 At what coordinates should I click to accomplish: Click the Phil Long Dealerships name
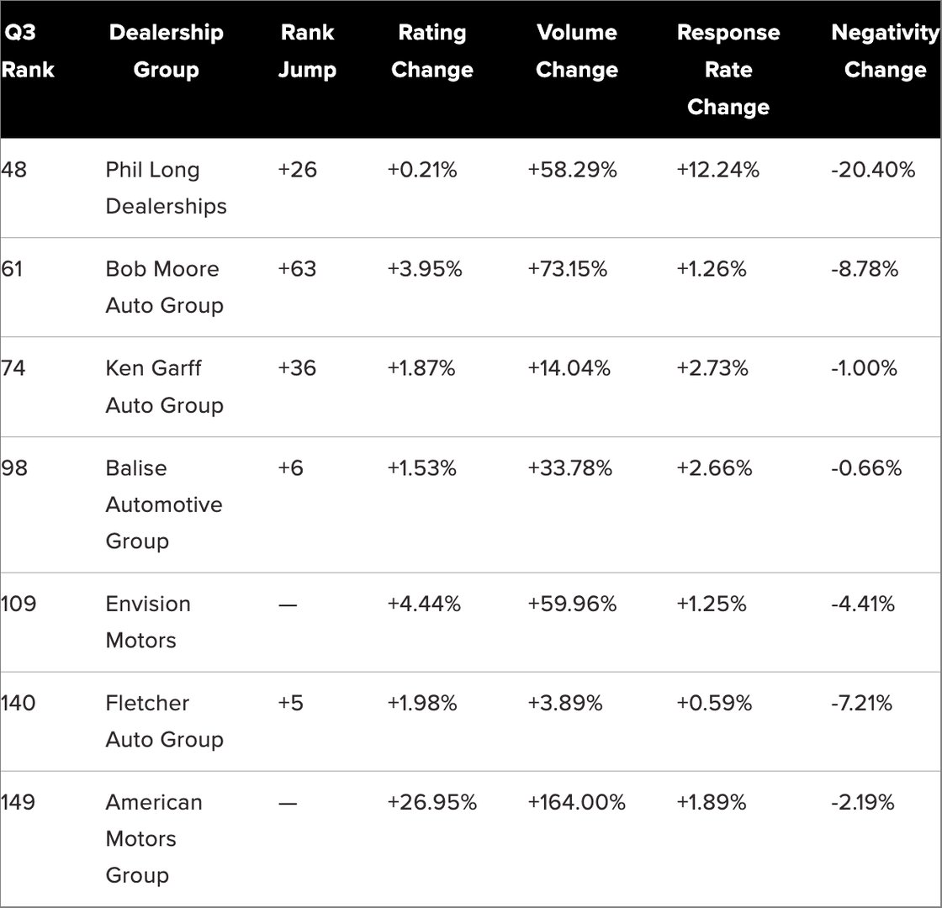tap(166, 187)
